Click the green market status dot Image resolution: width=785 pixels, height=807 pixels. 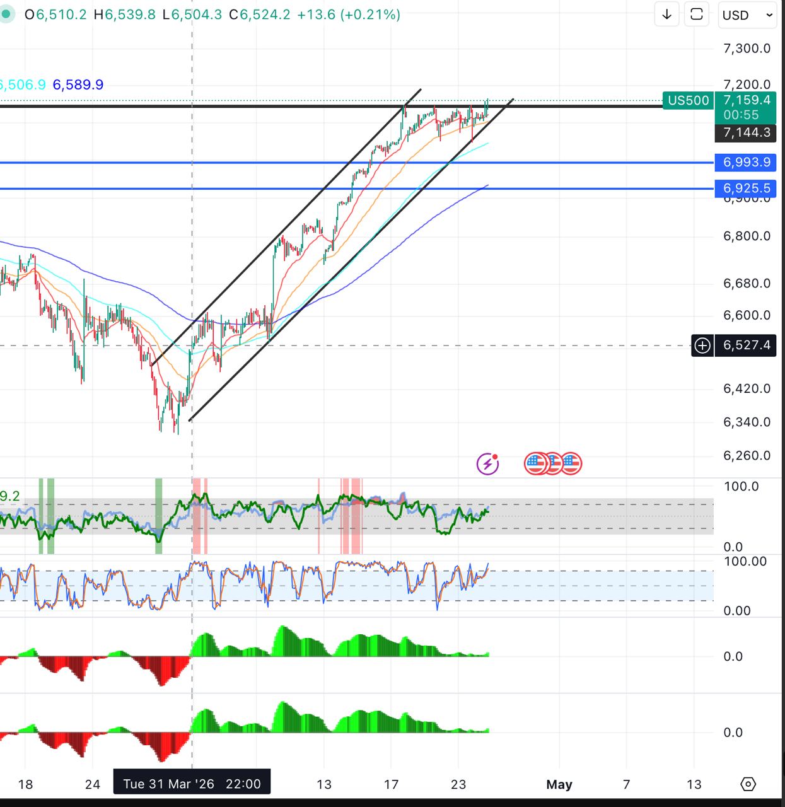pyautogui.click(x=6, y=14)
